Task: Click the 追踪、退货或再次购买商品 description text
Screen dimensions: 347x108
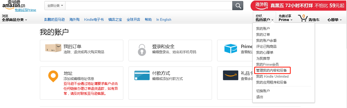Action: click(84, 52)
